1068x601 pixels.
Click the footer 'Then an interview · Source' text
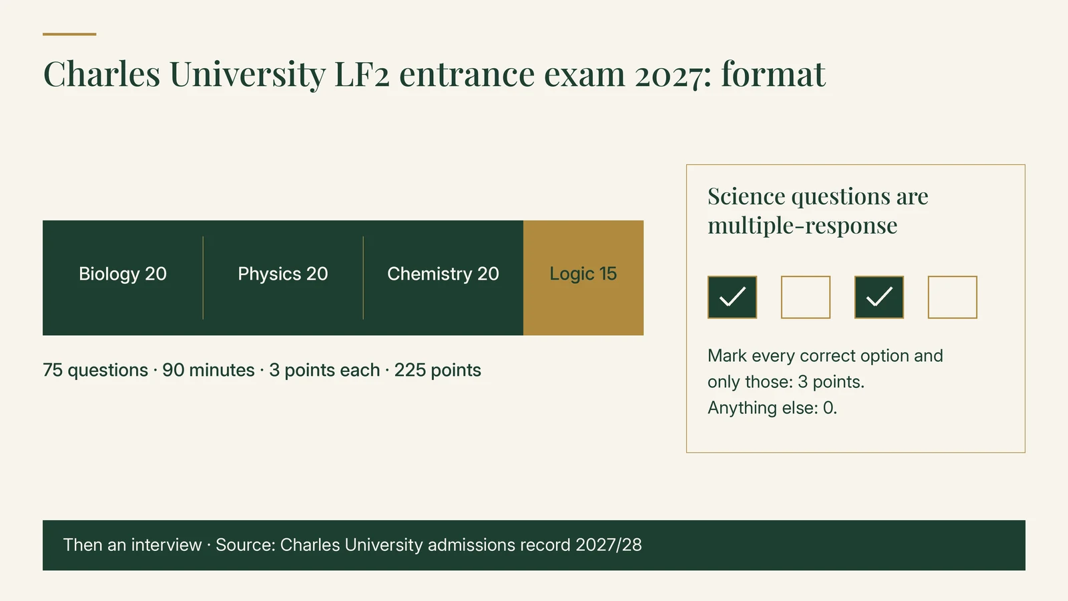point(352,545)
